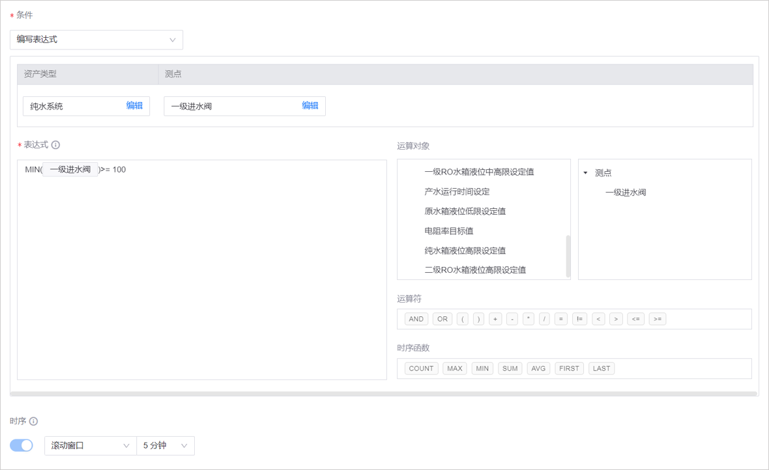Insert the AVG time-series function
Screen dimensions: 769x470
pyautogui.click(x=538, y=368)
